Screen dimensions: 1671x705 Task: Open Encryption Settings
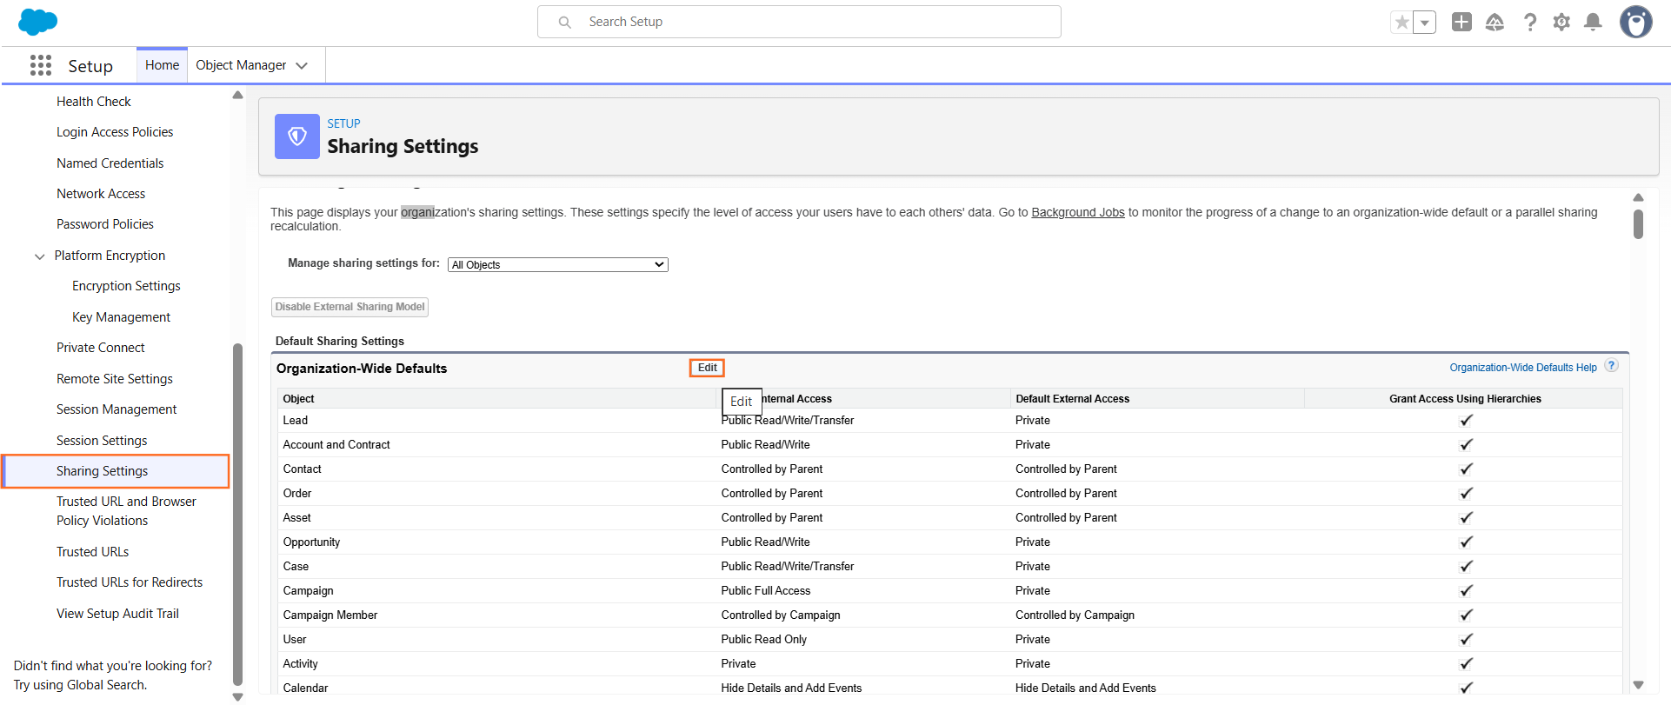point(126,286)
